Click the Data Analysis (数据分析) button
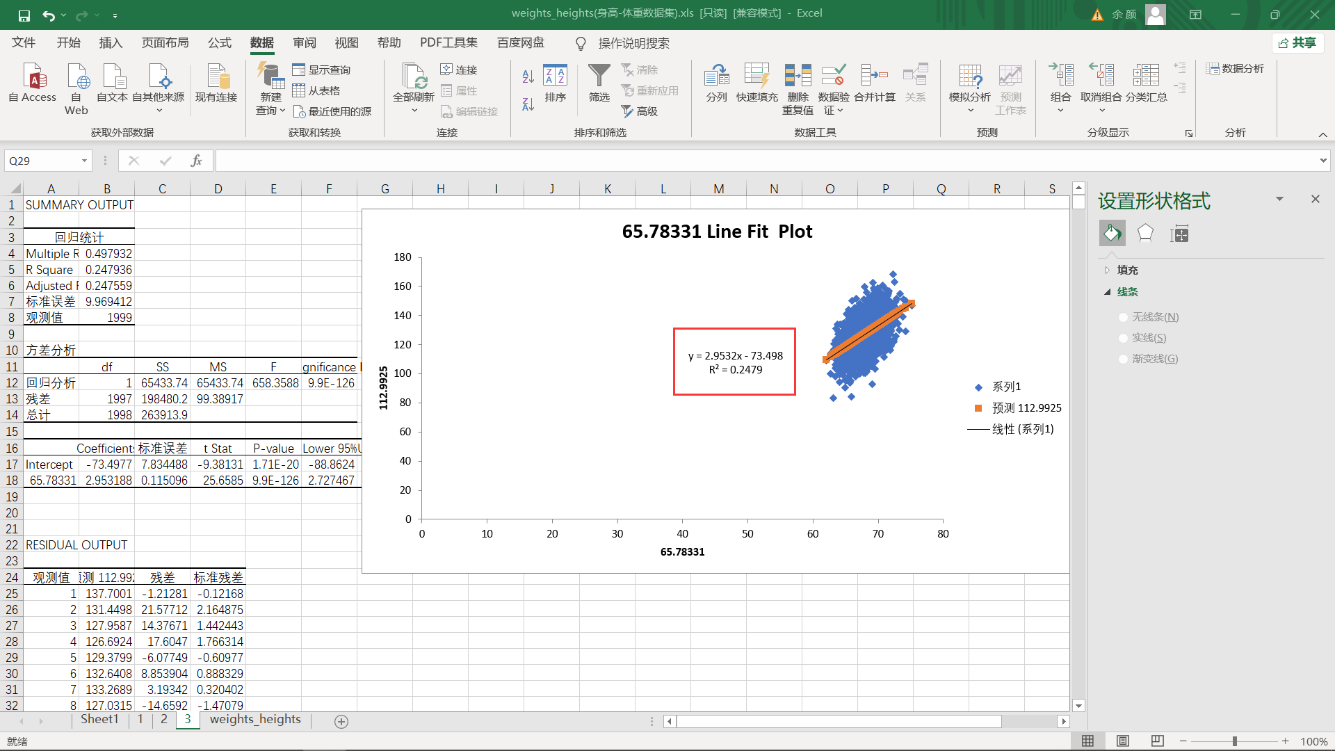 point(1235,69)
